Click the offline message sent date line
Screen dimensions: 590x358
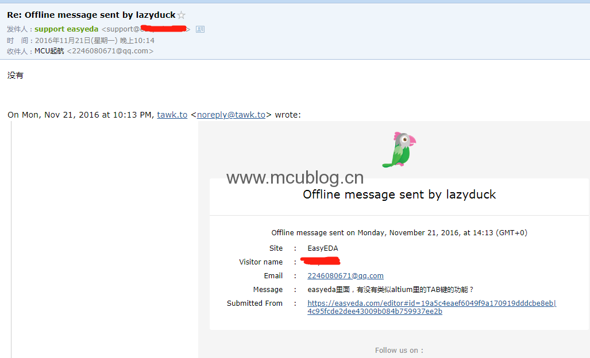(x=399, y=233)
